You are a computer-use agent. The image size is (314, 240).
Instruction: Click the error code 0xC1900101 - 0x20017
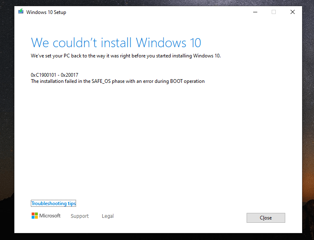click(55, 75)
